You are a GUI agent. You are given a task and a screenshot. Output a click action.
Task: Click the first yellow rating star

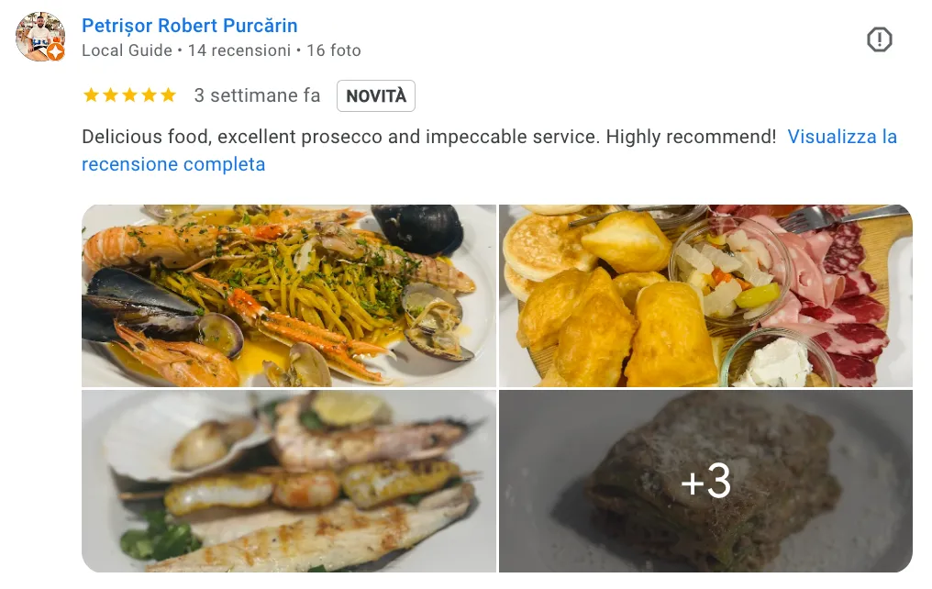point(91,95)
